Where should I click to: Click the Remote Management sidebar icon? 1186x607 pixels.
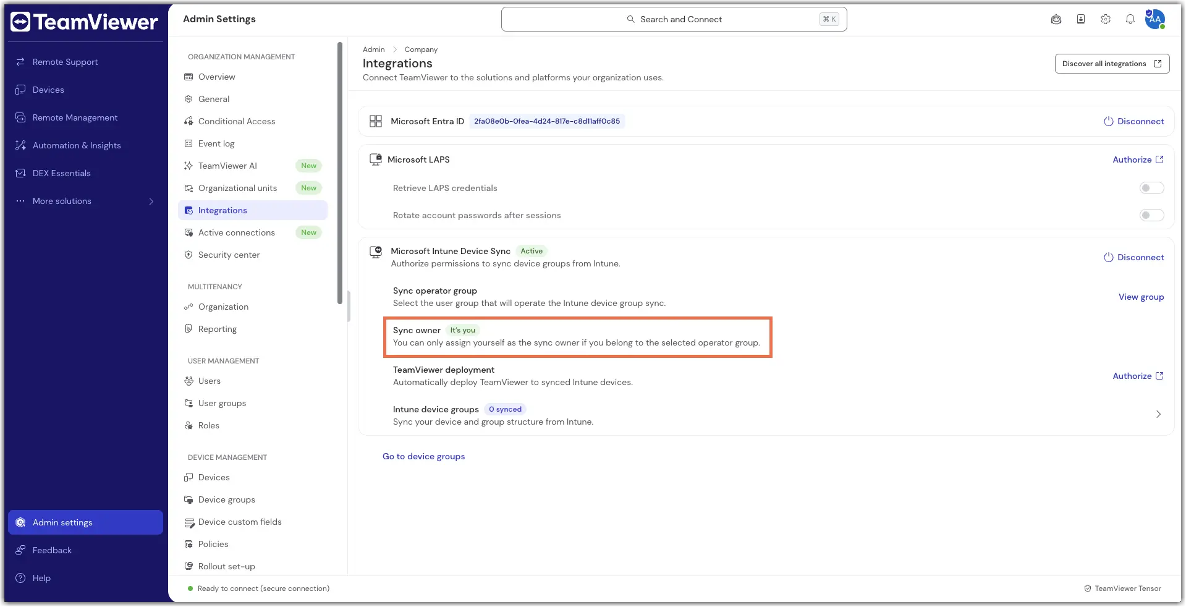click(x=20, y=117)
